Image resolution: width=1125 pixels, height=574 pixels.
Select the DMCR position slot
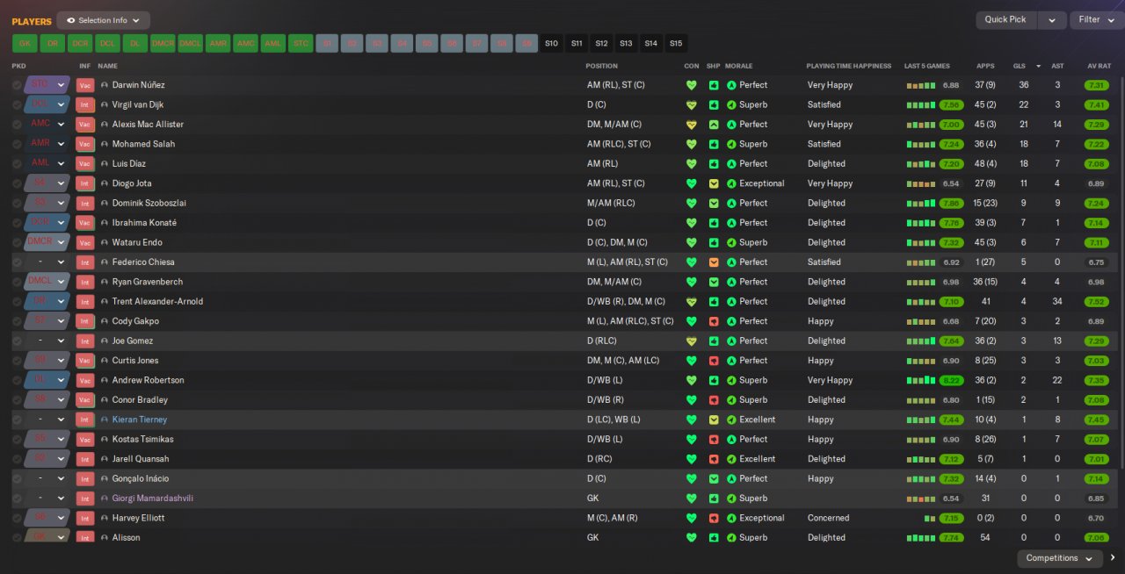pos(163,43)
